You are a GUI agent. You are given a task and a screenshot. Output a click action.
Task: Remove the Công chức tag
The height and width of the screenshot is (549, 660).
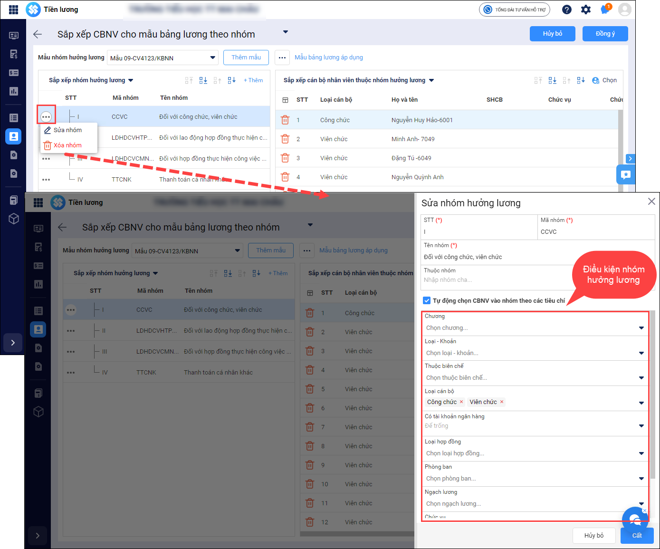461,402
